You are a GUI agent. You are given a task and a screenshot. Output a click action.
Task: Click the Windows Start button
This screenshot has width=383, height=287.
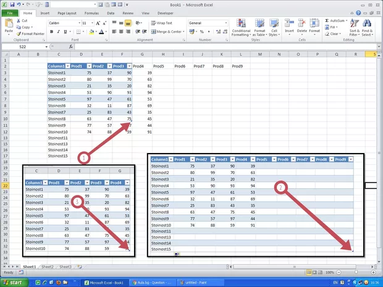coord(14,282)
